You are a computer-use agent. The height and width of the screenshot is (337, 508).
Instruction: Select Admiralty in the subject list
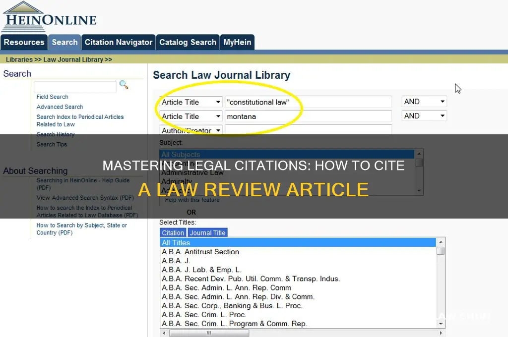click(x=287, y=181)
